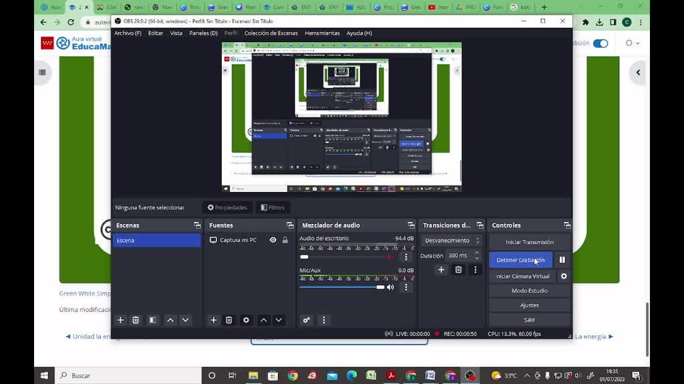The height and width of the screenshot is (384, 684).
Task: Open Mic/Aux three-dot options menu
Action: [406, 287]
